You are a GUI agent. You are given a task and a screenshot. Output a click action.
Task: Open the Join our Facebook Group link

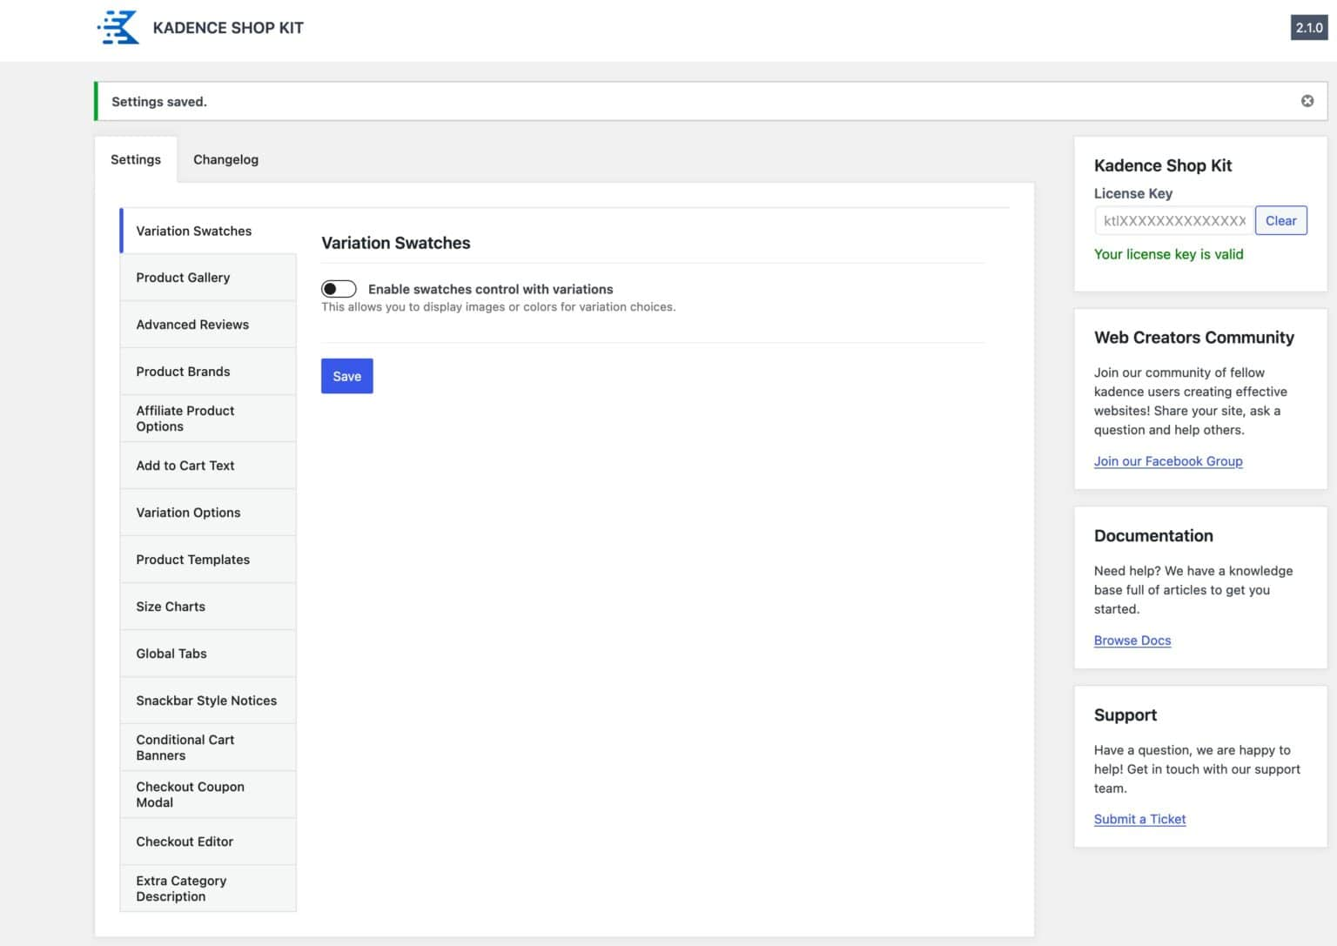point(1167,461)
